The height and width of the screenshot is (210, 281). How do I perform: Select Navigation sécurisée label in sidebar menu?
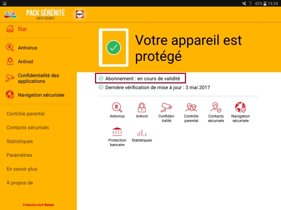[x=41, y=95]
